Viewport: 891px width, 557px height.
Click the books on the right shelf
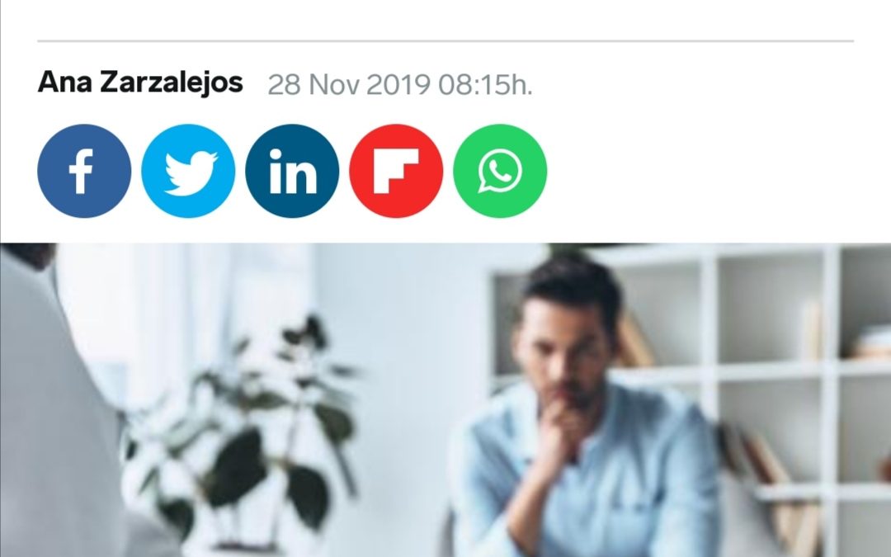point(873,341)
